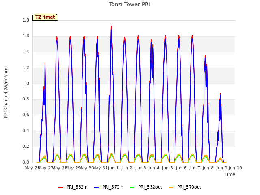Select the PRI_532in legend entry

tap(73, 187)
